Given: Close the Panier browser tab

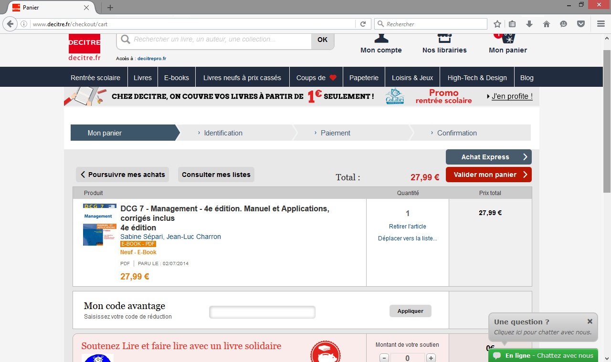Looking at the screenshot, I should (86, 8).
